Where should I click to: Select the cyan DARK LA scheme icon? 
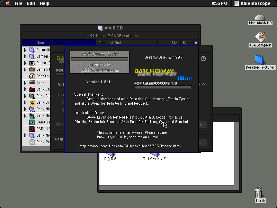coord(32,122)
